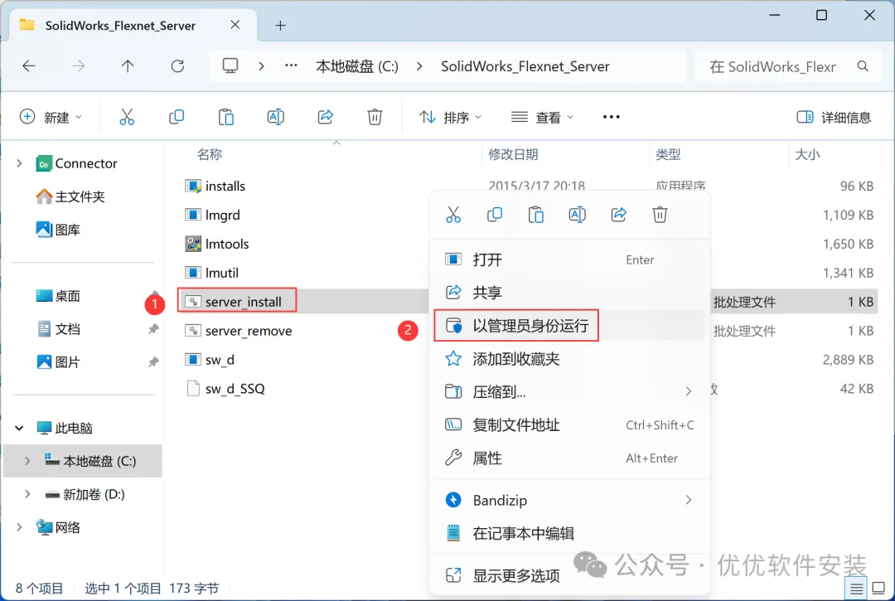This screenshot has width=895, height=601.
Task: Choose 共享 in the context menu
Action: click(x=569, y=293)
